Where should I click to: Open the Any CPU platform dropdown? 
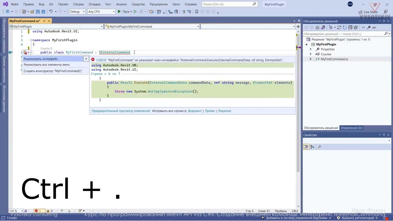pos(101,12)
